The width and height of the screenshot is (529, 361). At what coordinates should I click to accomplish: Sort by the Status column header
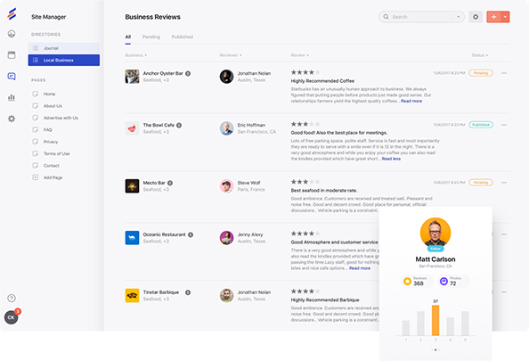(479, 55)
